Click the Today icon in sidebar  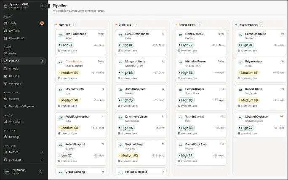coord(5,23)
